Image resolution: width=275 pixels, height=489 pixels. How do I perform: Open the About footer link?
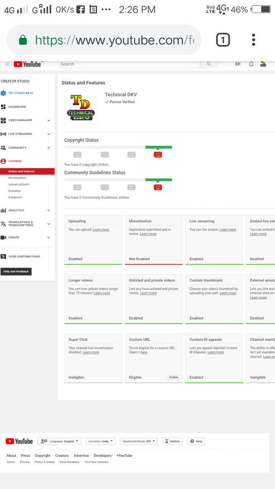[x=11, y=456]
